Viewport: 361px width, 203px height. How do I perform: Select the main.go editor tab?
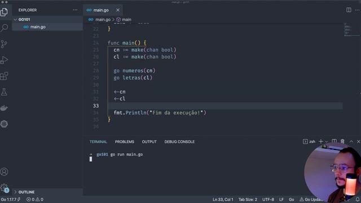pos(103,10)
